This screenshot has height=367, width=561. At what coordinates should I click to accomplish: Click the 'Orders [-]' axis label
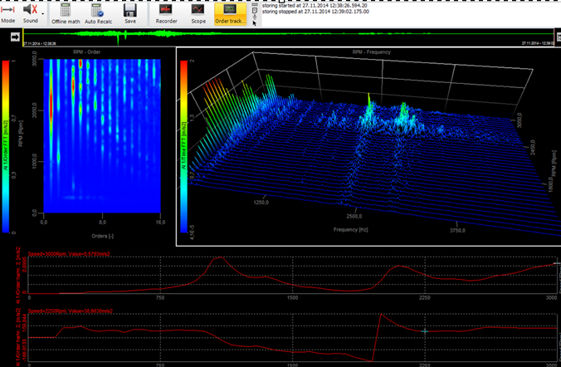[x=102, y=236]
